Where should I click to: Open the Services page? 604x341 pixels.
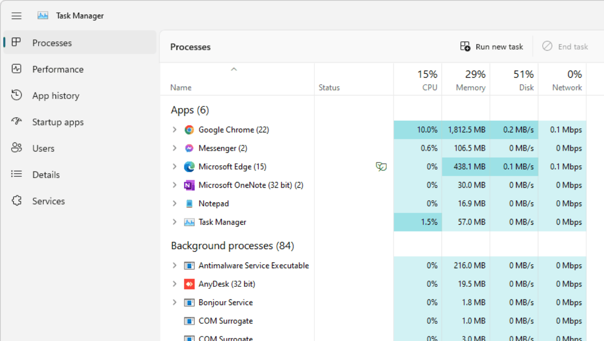coord(80,201)
